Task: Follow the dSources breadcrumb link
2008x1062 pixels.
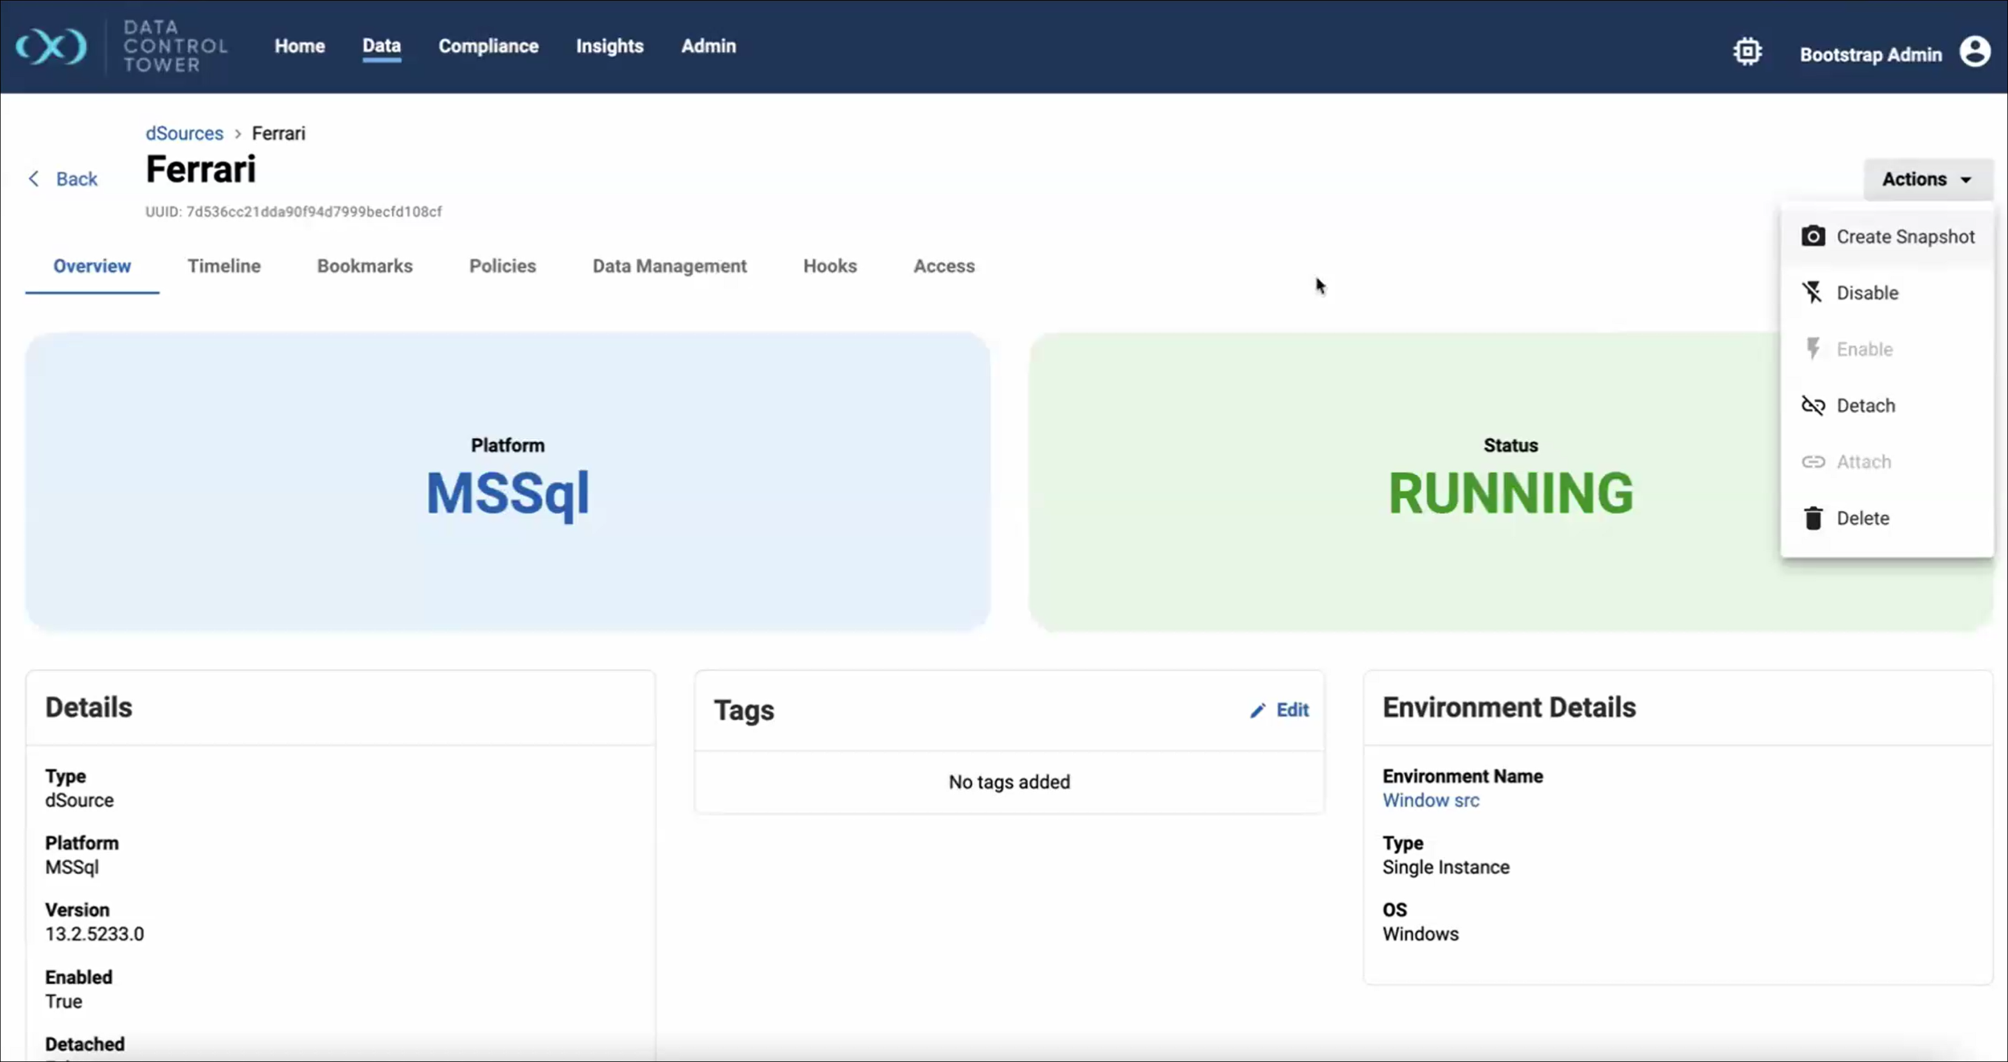Action: (184, 134)
